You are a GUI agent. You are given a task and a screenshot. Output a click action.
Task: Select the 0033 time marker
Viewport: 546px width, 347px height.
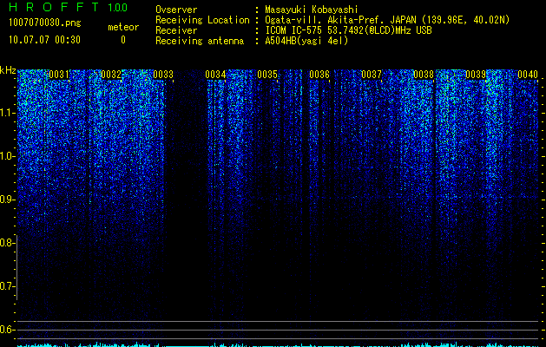(x=163, y=75)
